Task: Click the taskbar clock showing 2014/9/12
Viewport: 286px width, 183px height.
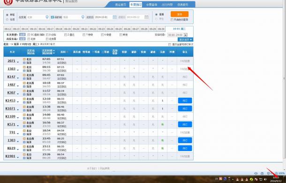Action: [276, 179]
